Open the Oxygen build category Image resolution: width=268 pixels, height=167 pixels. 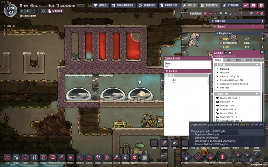(16, 158)
